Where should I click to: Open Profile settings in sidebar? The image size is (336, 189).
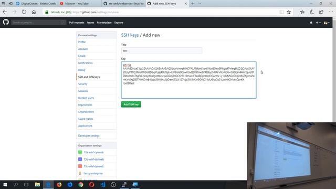82,42
